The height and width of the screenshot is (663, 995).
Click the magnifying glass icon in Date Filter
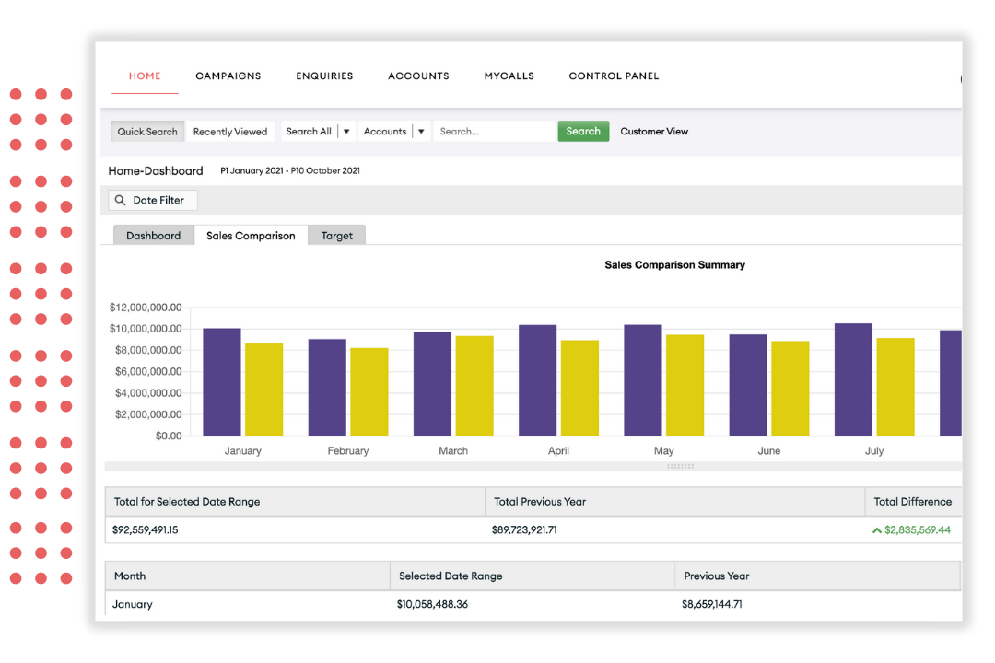coord(120,200)
